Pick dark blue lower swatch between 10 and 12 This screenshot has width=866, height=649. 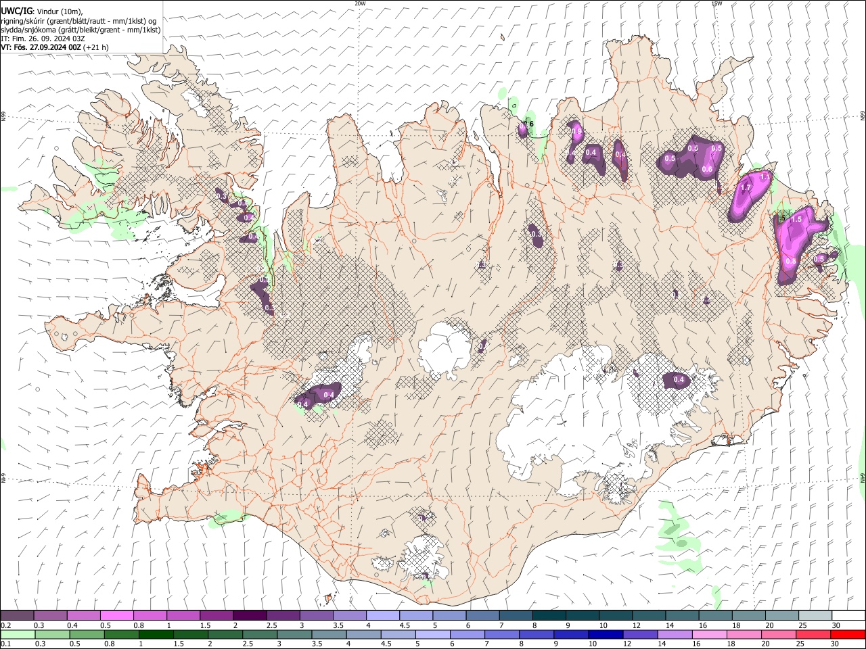pyautogui.click(x=606, y=635)
